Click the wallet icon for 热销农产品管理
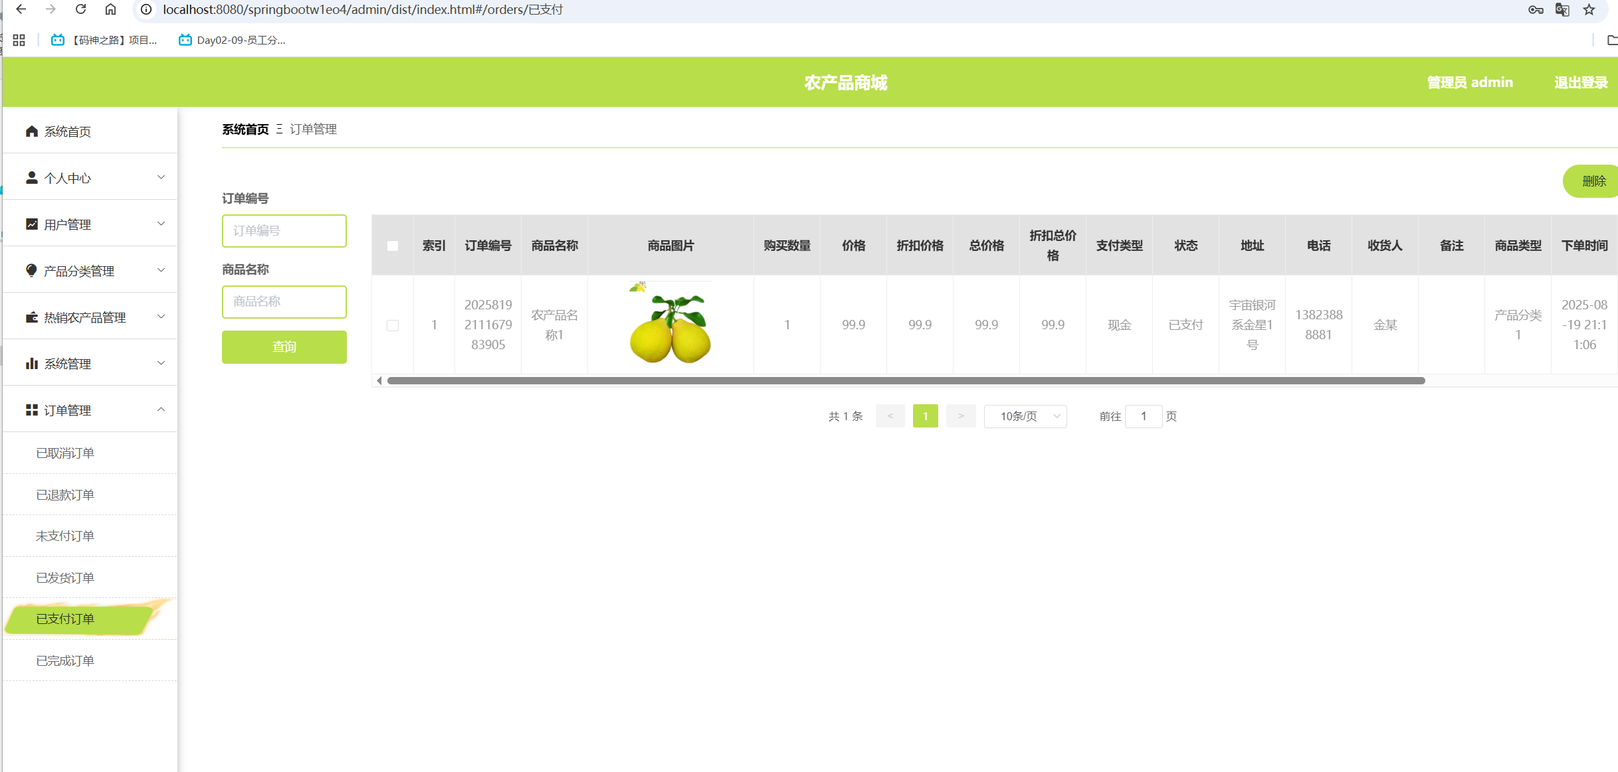The width and height of the screenshot is (1618, 772). pos(31,317)
